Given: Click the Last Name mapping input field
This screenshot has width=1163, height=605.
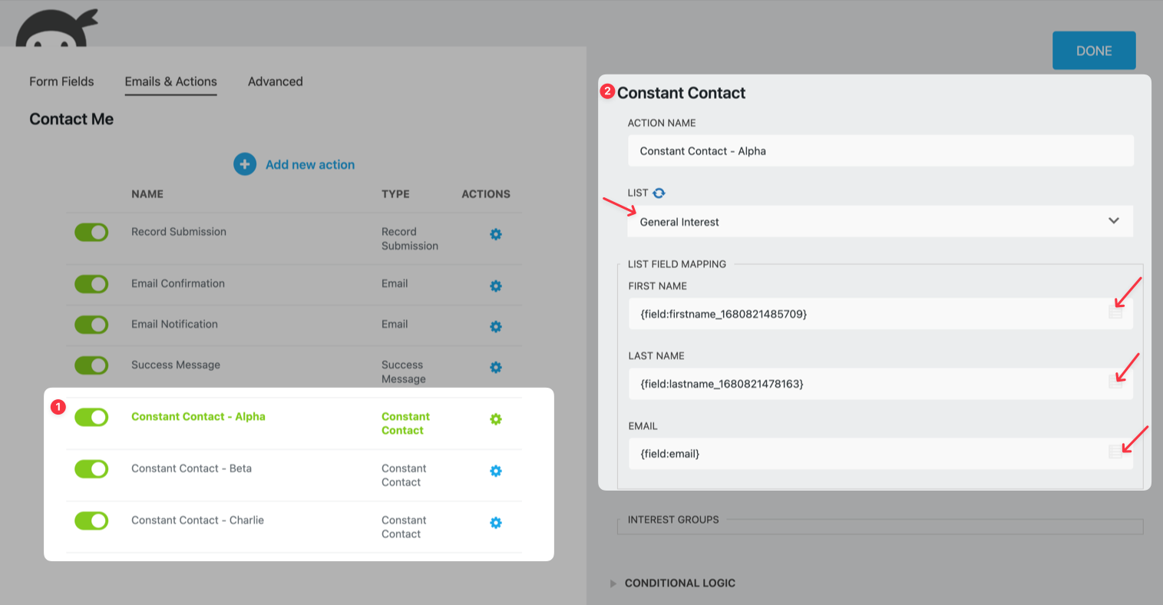Looking at the screenshot, I should (867, 384).
